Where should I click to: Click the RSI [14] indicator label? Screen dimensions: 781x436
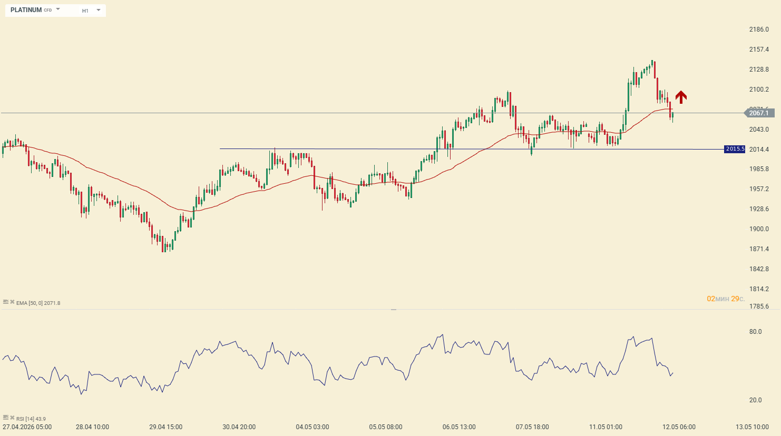tap(31, 419)
